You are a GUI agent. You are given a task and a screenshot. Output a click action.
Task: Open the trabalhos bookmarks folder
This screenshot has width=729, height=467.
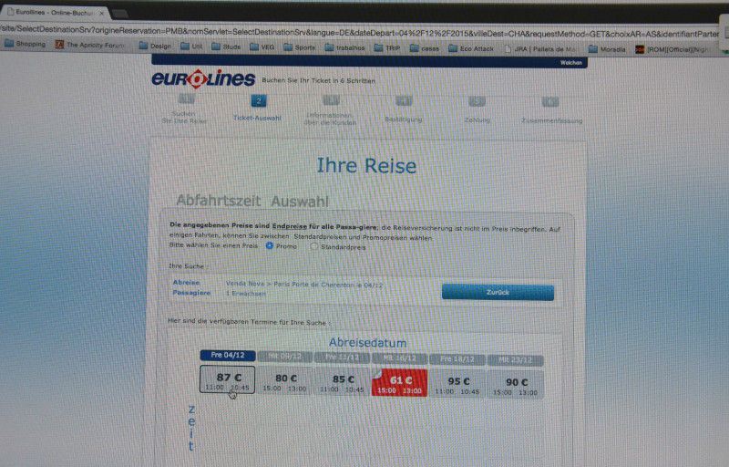tap(345, 47)
